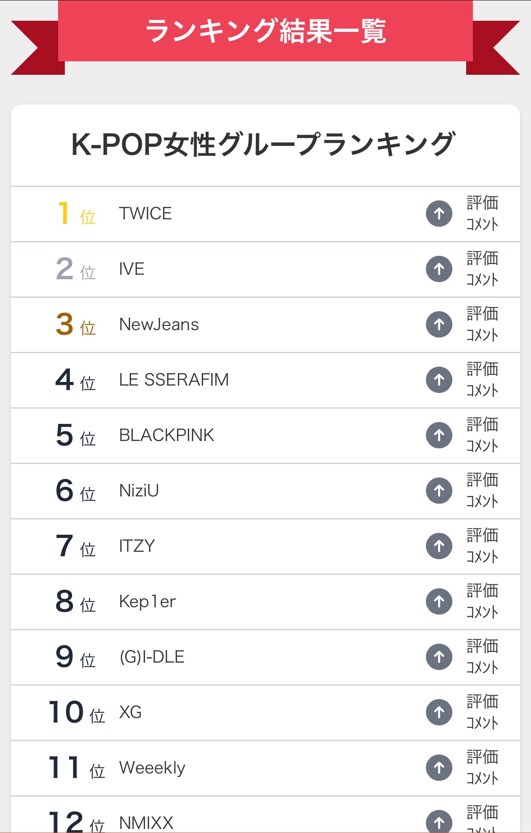Click the up-arrow icon in the TWICE row
Viewport: 531px width, 833px height.
pyautogui.click(x=439, y=214)
